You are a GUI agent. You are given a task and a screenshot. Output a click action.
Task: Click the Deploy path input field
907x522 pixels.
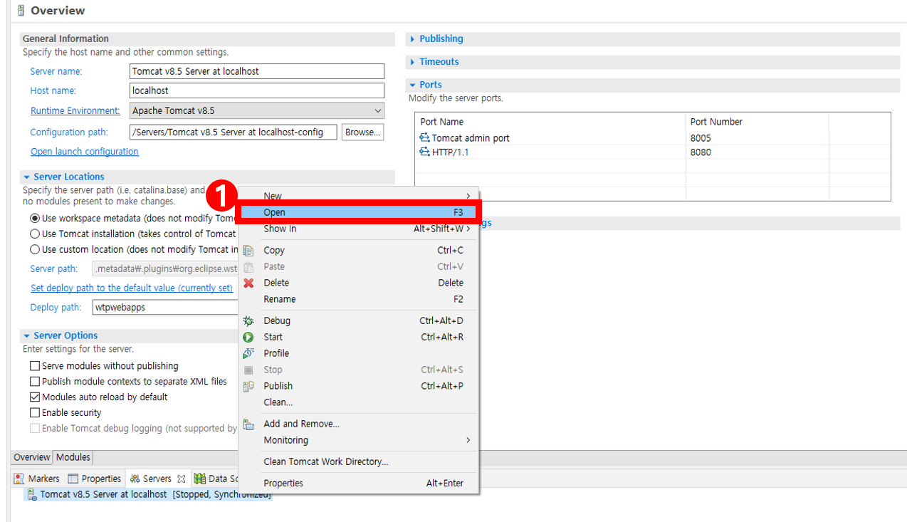point(166,308)
